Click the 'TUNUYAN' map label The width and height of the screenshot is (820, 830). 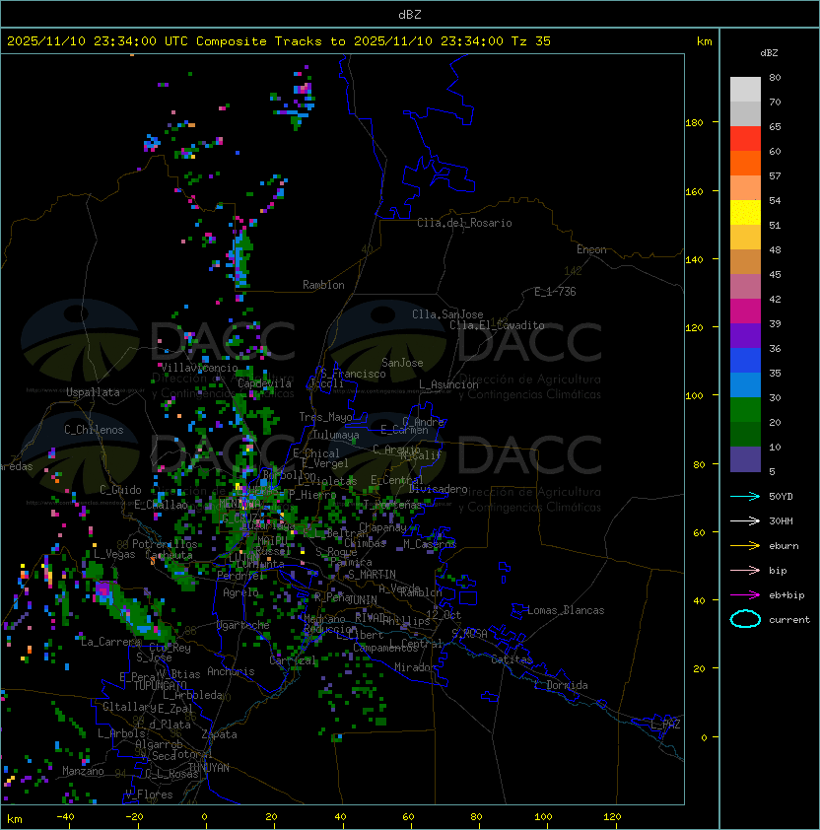209,768
